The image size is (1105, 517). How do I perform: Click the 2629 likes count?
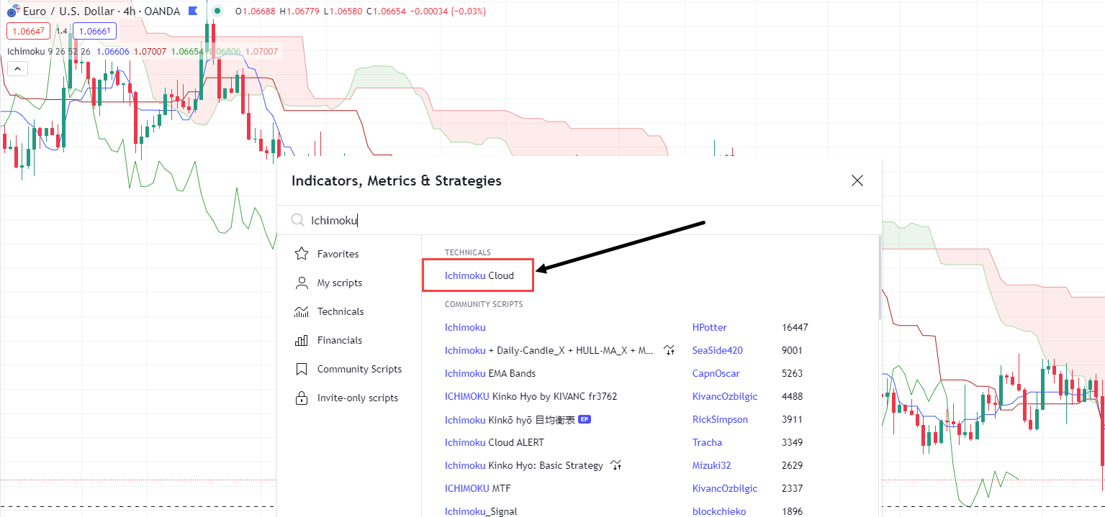(x=792, y=465)
